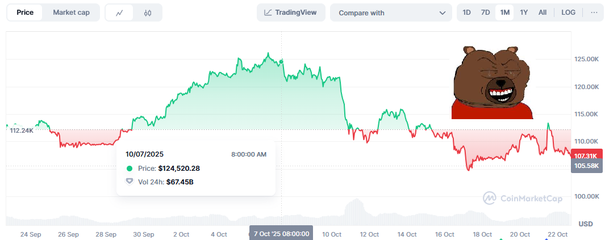
Task: Show the All time range
Action: tap(543, 12)
